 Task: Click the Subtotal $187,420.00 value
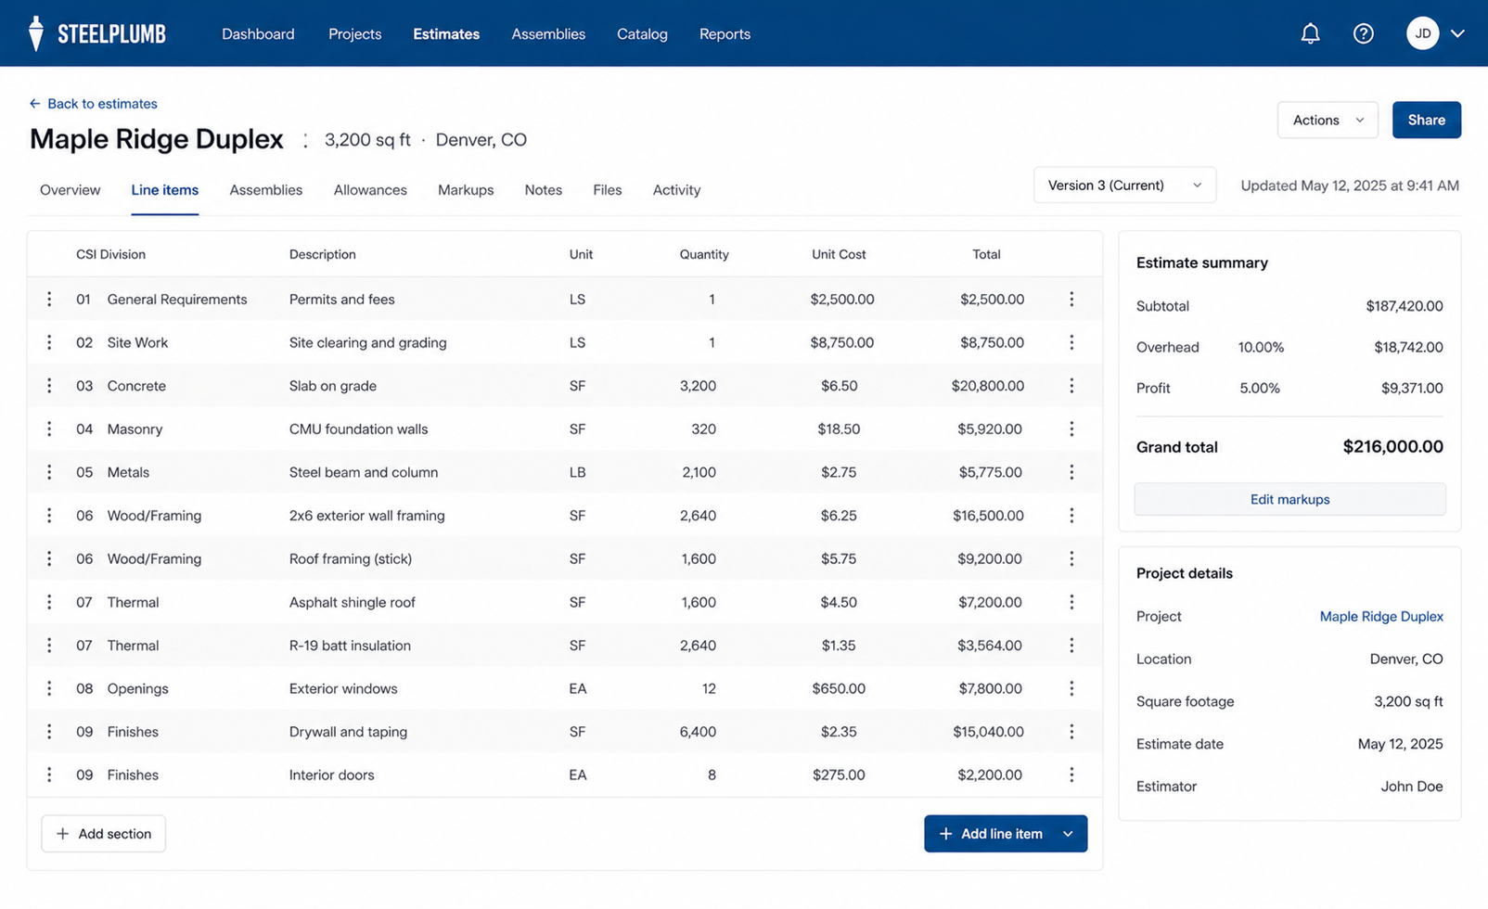click(1404, 306)
